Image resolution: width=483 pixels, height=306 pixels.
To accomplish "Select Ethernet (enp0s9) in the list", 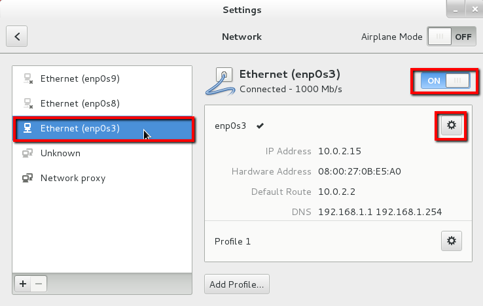I will (102, 78).
